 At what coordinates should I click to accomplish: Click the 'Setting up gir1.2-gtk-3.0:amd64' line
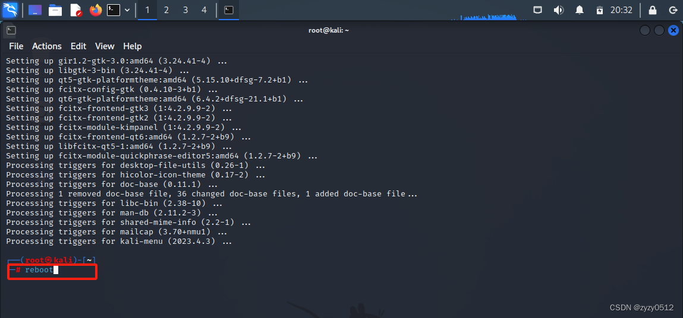pos(117,61)
